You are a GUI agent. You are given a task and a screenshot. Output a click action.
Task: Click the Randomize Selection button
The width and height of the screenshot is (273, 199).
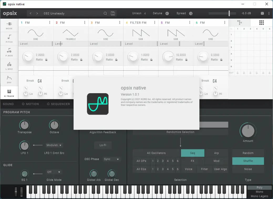tap(180, 132)
